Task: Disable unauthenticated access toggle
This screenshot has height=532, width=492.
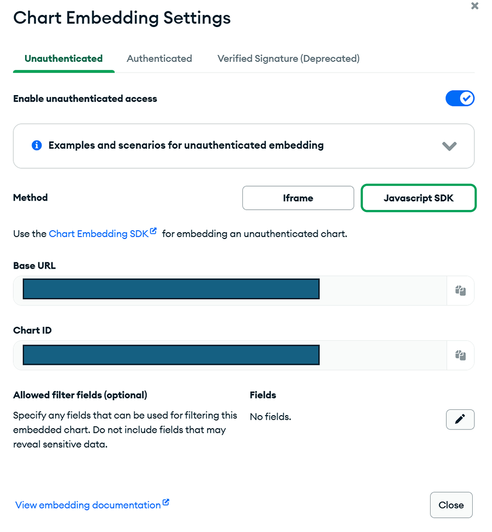Action: click(x=460, y=98)
